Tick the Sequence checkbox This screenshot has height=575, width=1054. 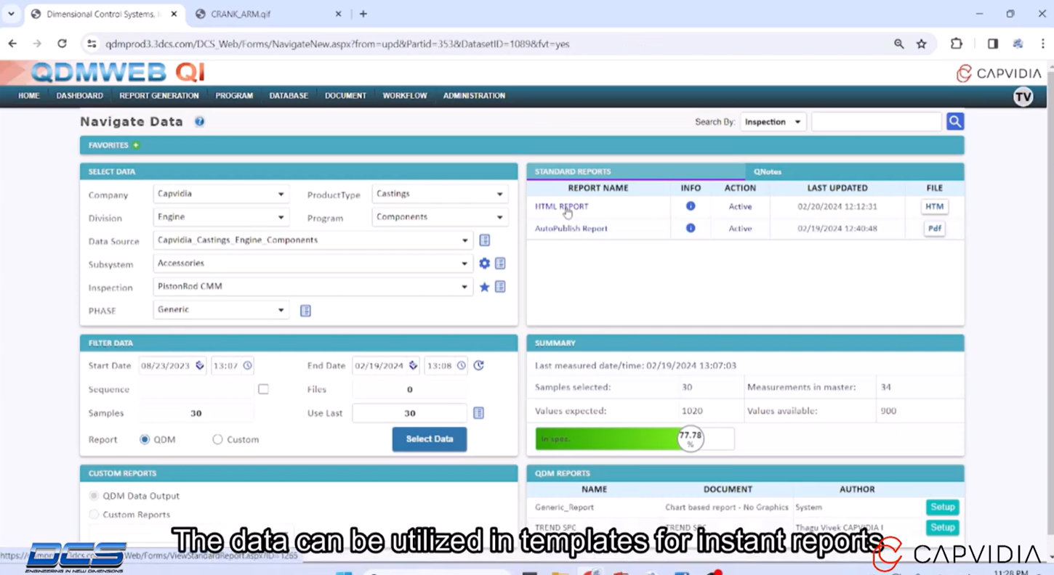pyautogui.click(x=263, y=389)
